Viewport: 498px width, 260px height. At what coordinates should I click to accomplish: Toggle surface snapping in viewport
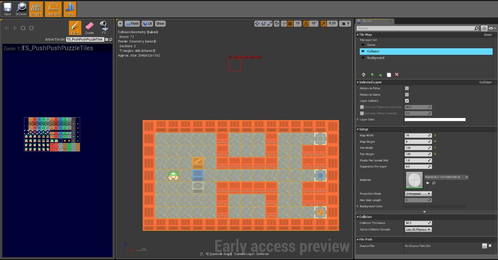point(284,24)
